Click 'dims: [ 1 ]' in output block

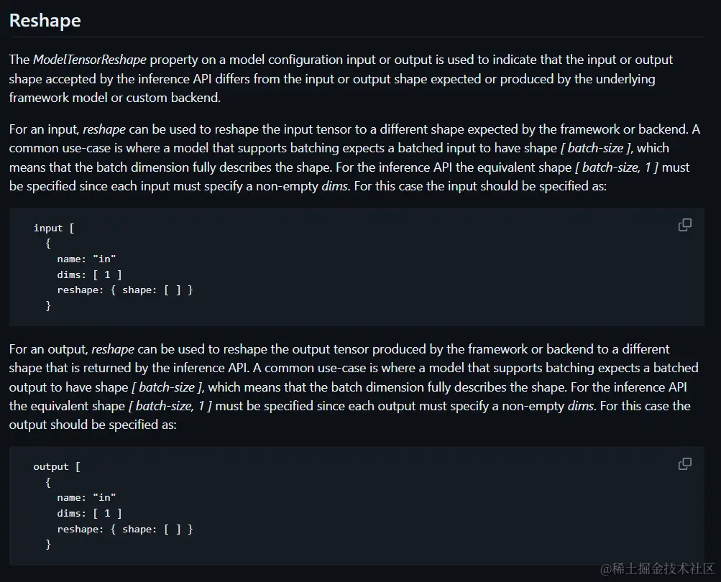89,514
